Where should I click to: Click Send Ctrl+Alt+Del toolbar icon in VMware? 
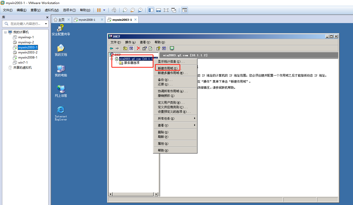point(114,10)
